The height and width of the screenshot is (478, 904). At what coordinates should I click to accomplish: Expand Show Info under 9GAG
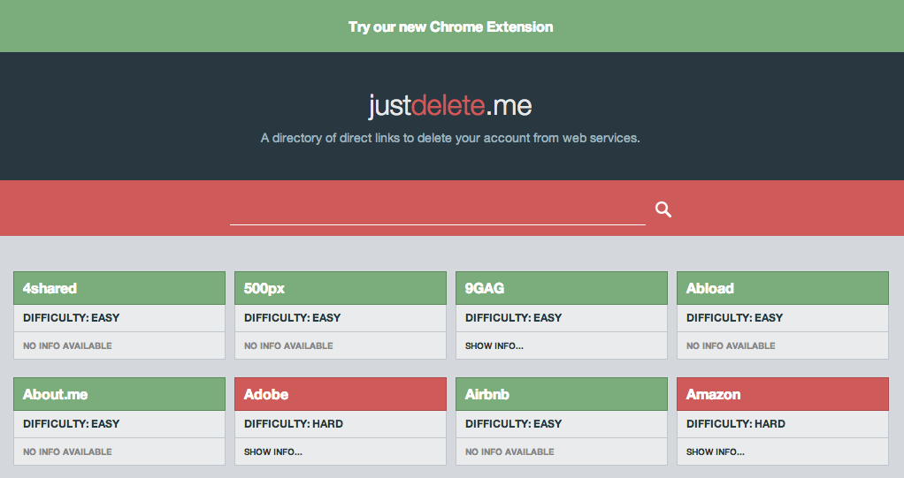click(494, 346)
